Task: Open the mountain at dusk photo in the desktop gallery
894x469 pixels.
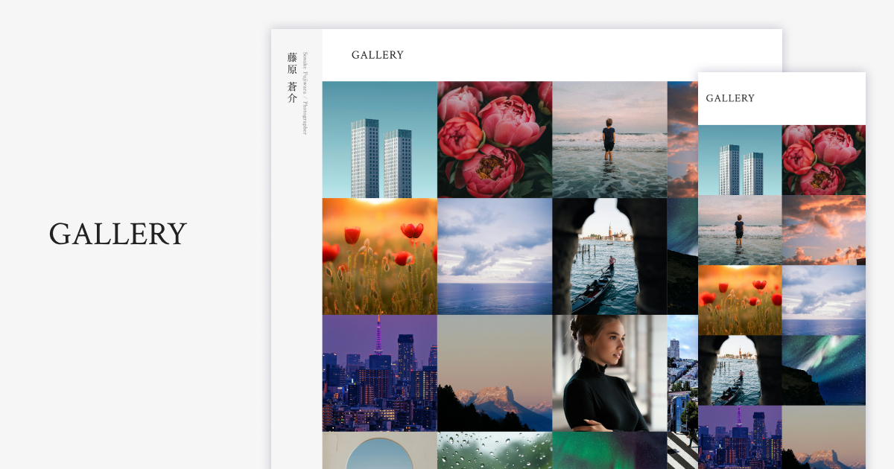Action: [x=495, y=373]
